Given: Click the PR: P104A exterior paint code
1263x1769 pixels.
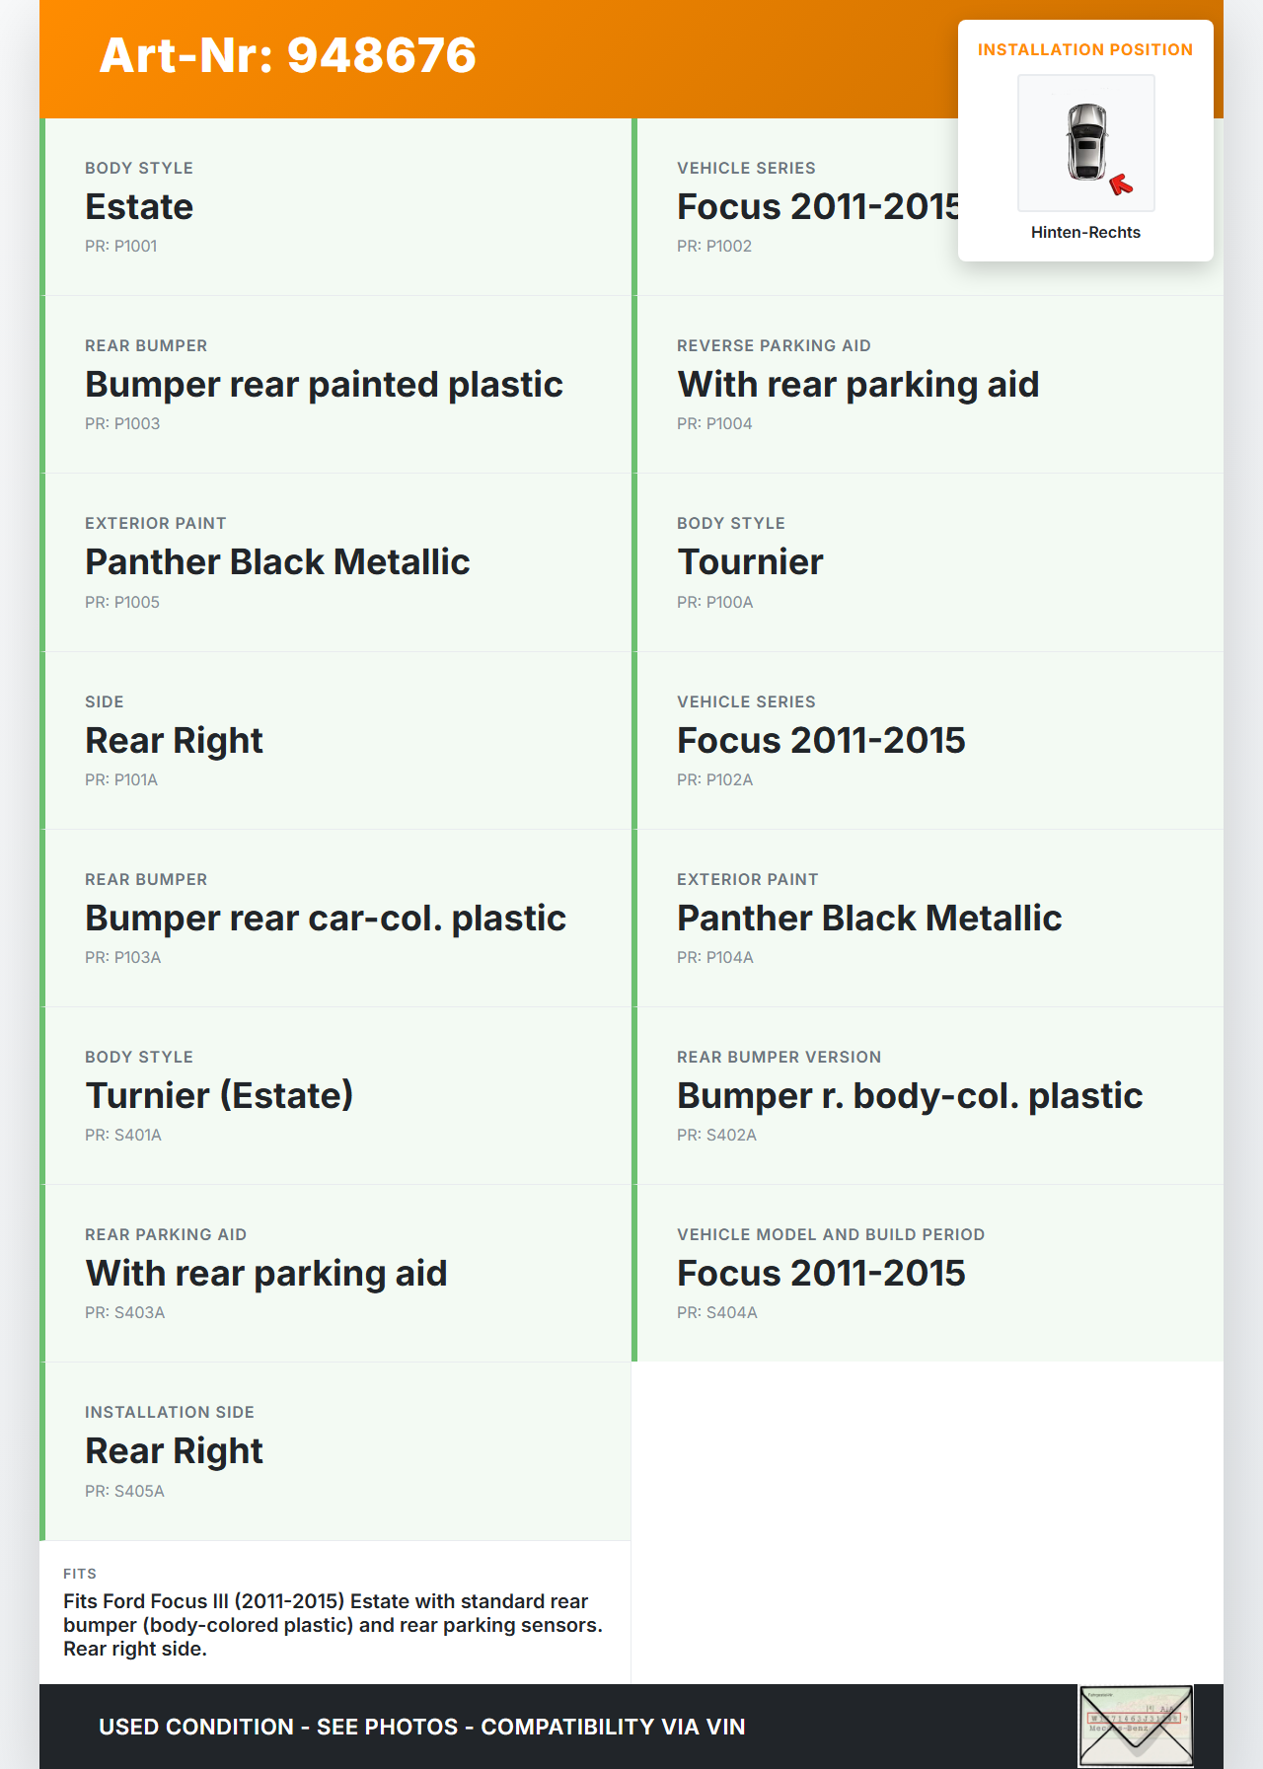Looking at the screenshot, I should coord(715,957).
